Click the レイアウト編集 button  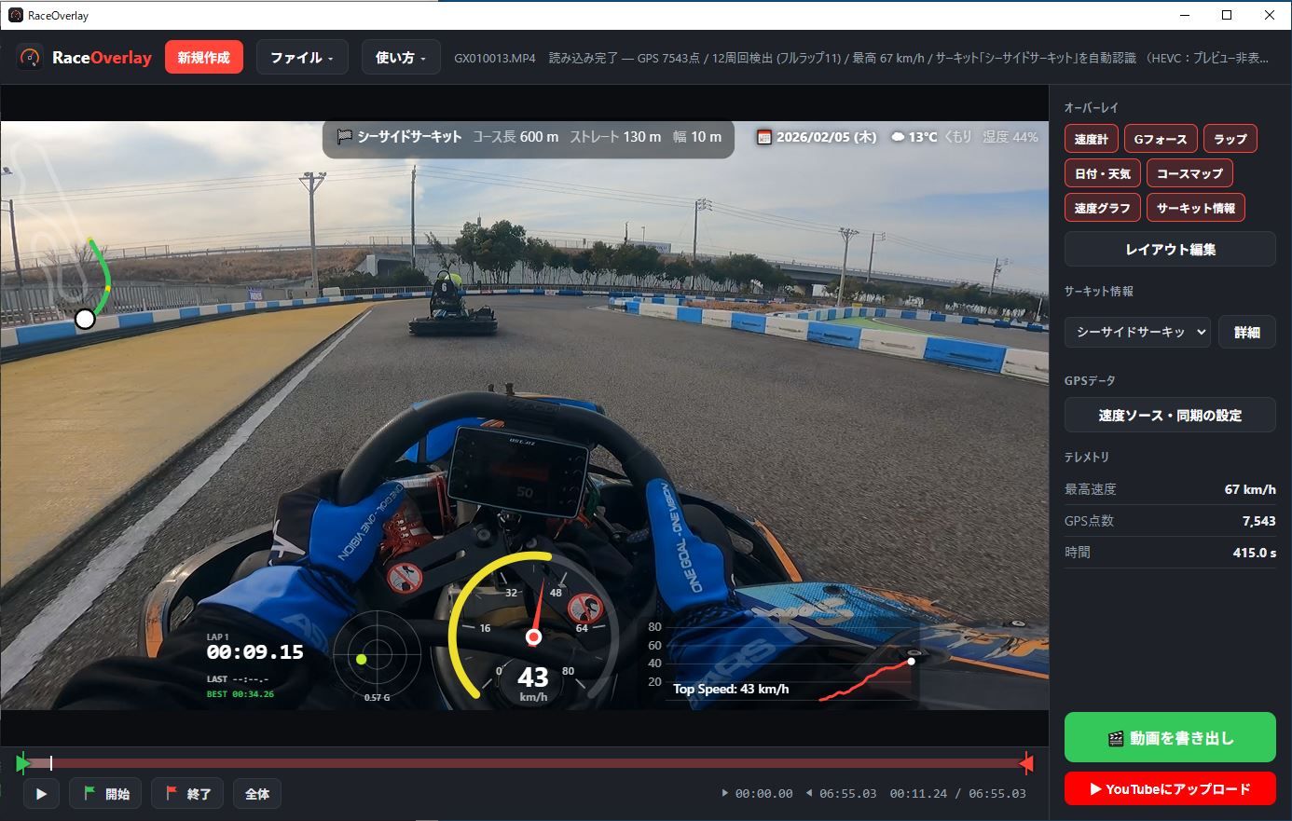[1170, 249]
